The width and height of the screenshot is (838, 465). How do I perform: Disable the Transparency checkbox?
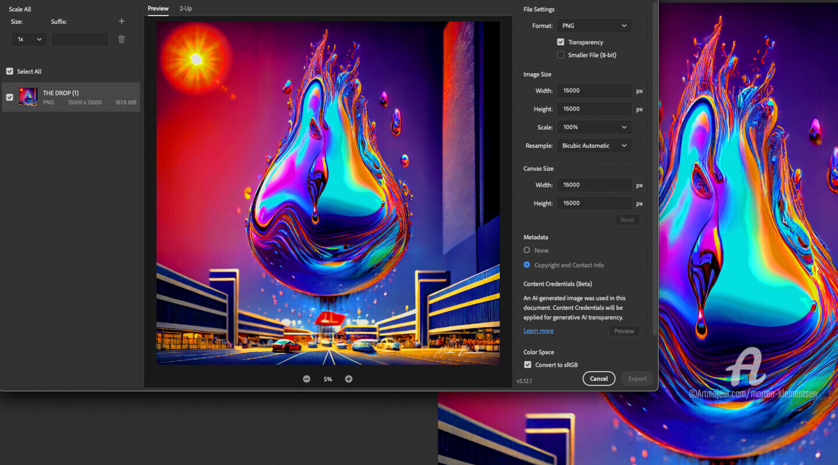pos(560,42)
